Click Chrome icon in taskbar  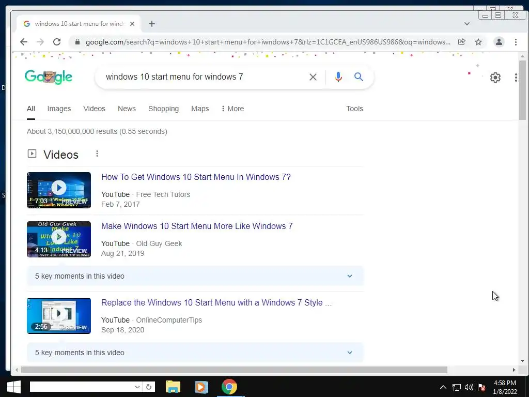[x=229, y=387]
